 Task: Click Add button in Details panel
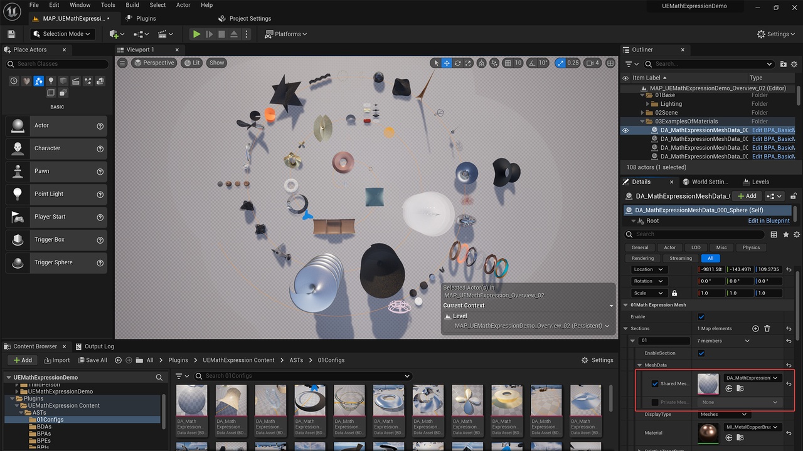[747, 196]
